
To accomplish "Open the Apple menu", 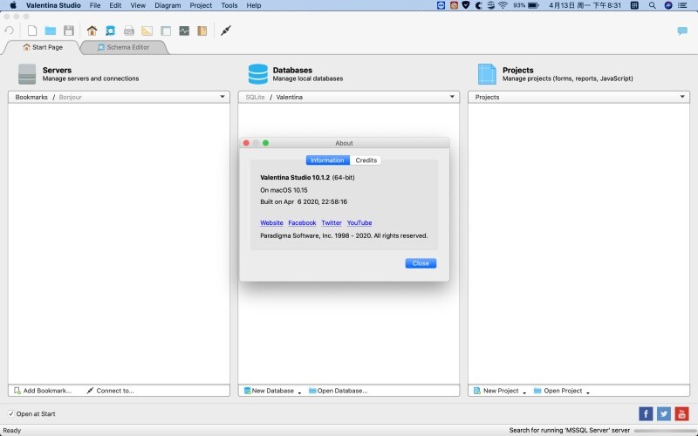I will tap(13, 5).
